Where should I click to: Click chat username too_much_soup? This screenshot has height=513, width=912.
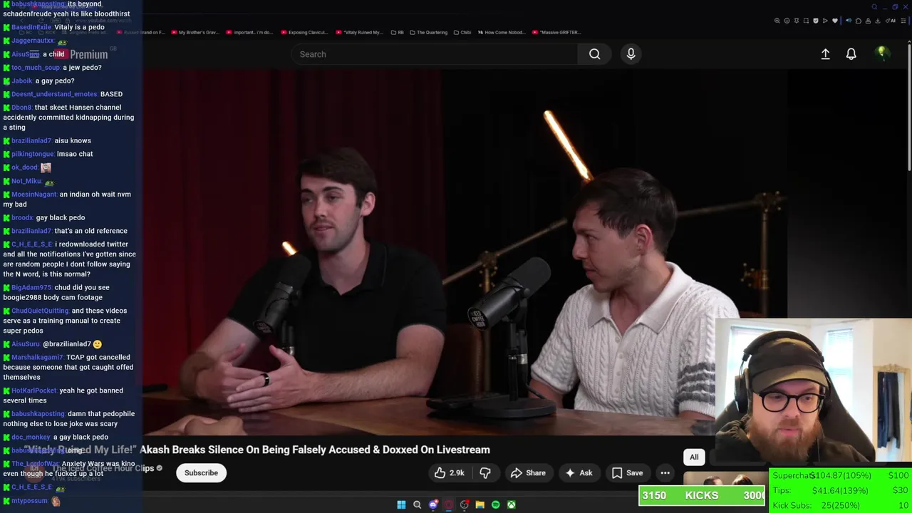(36, 68)
